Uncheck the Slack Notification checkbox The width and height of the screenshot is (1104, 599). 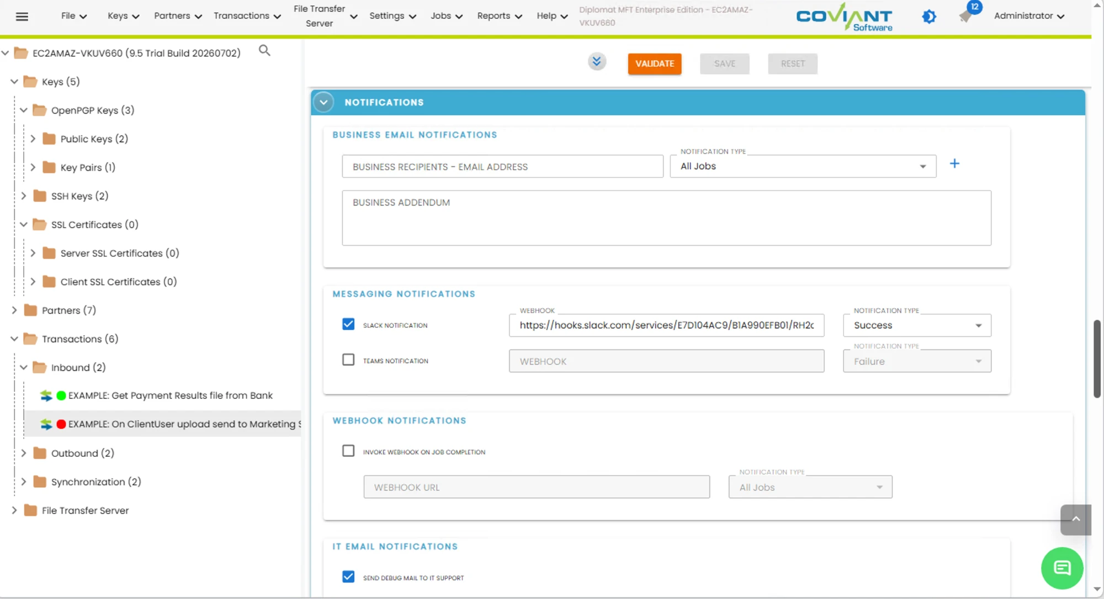click(348, 324)
